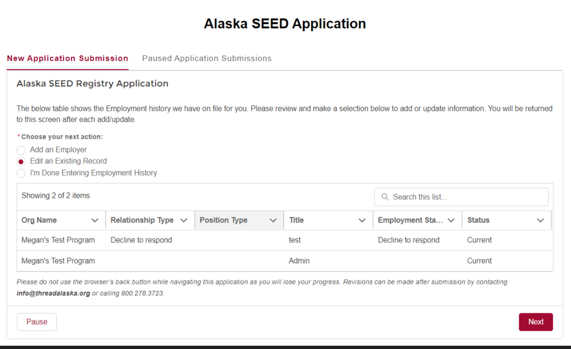The width and height of the screenshot is (571, 349).
Task: Select Edit an Existing Record radio button
Action: (x=21, y=162)
